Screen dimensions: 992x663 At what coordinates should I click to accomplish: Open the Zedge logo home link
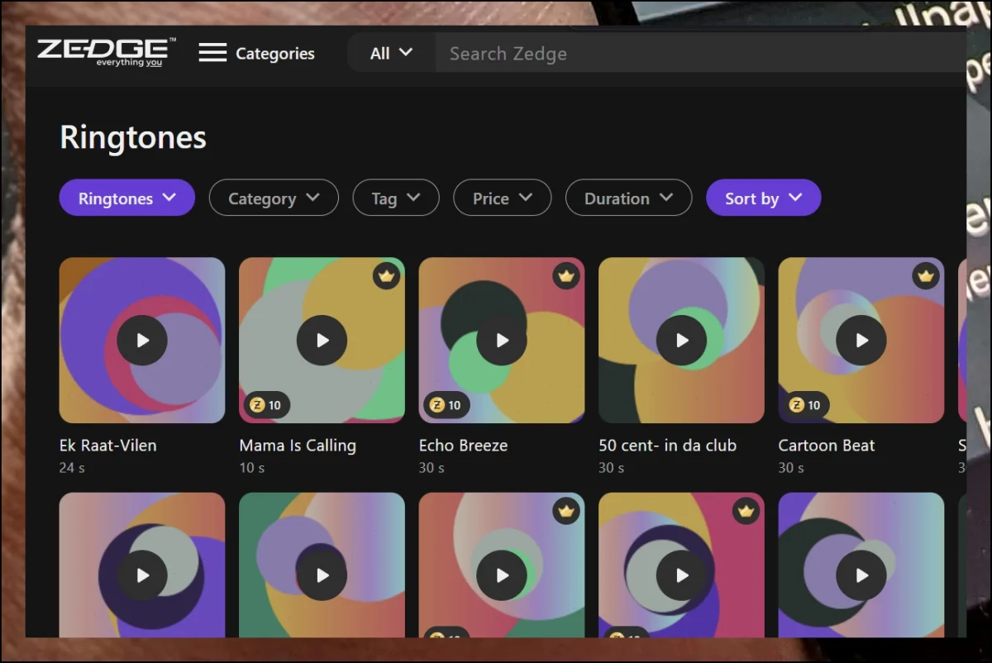107,52
